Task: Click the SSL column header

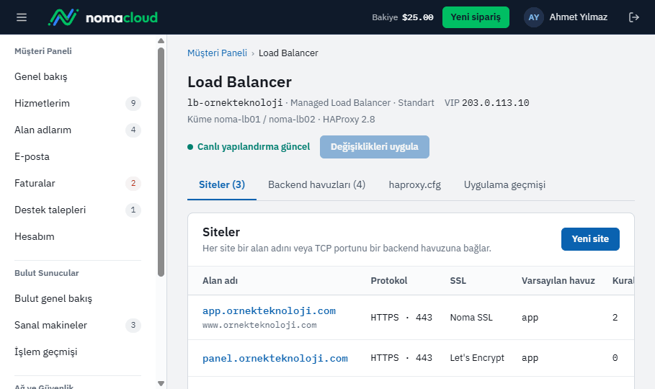Action: click(458, 281)
